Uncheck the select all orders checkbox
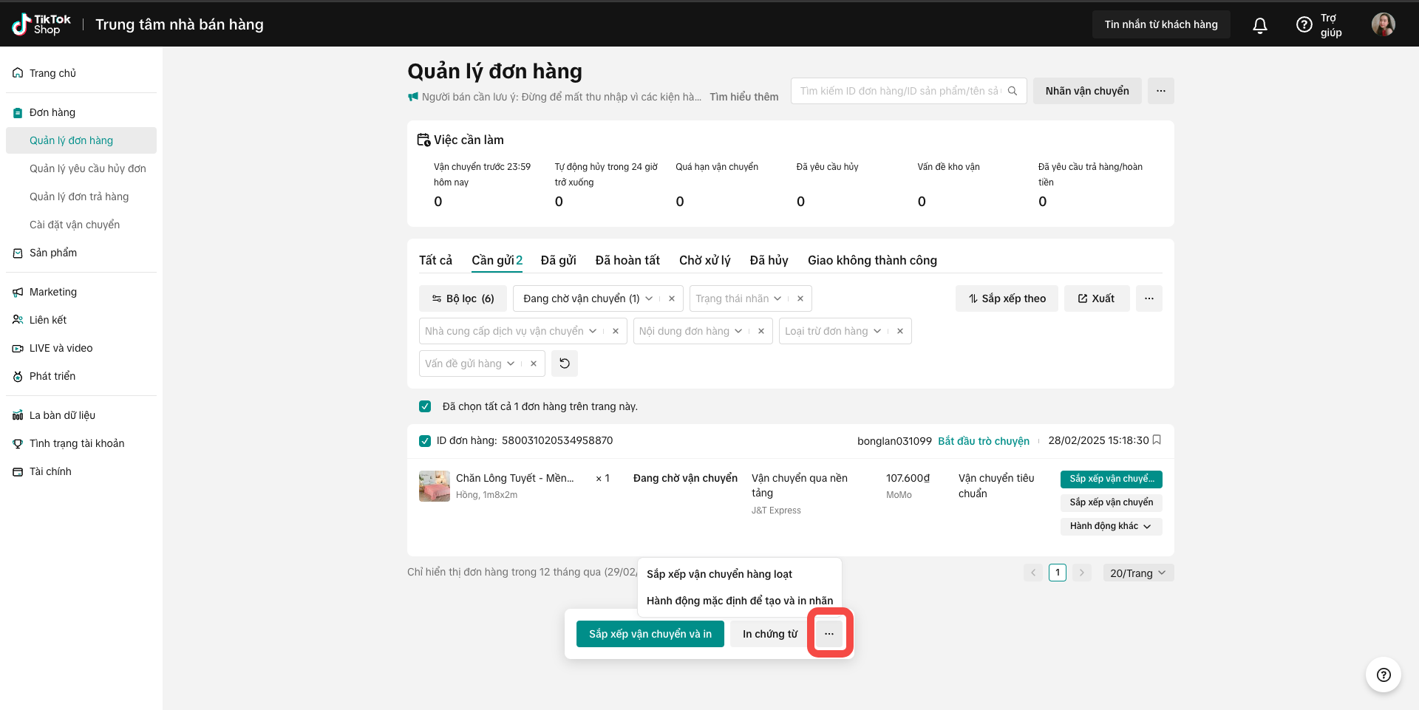The height and width of the screenshot is (710, 1419). 425,406
